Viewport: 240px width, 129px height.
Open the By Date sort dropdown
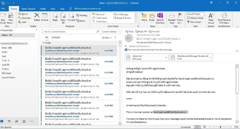pos(107,38)
